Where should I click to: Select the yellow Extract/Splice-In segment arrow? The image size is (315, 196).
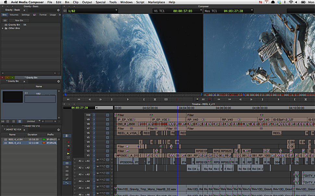68,146
